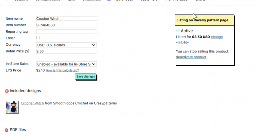Tick the Free? checkbox
257x139 pixels.
tap(38, 37)
